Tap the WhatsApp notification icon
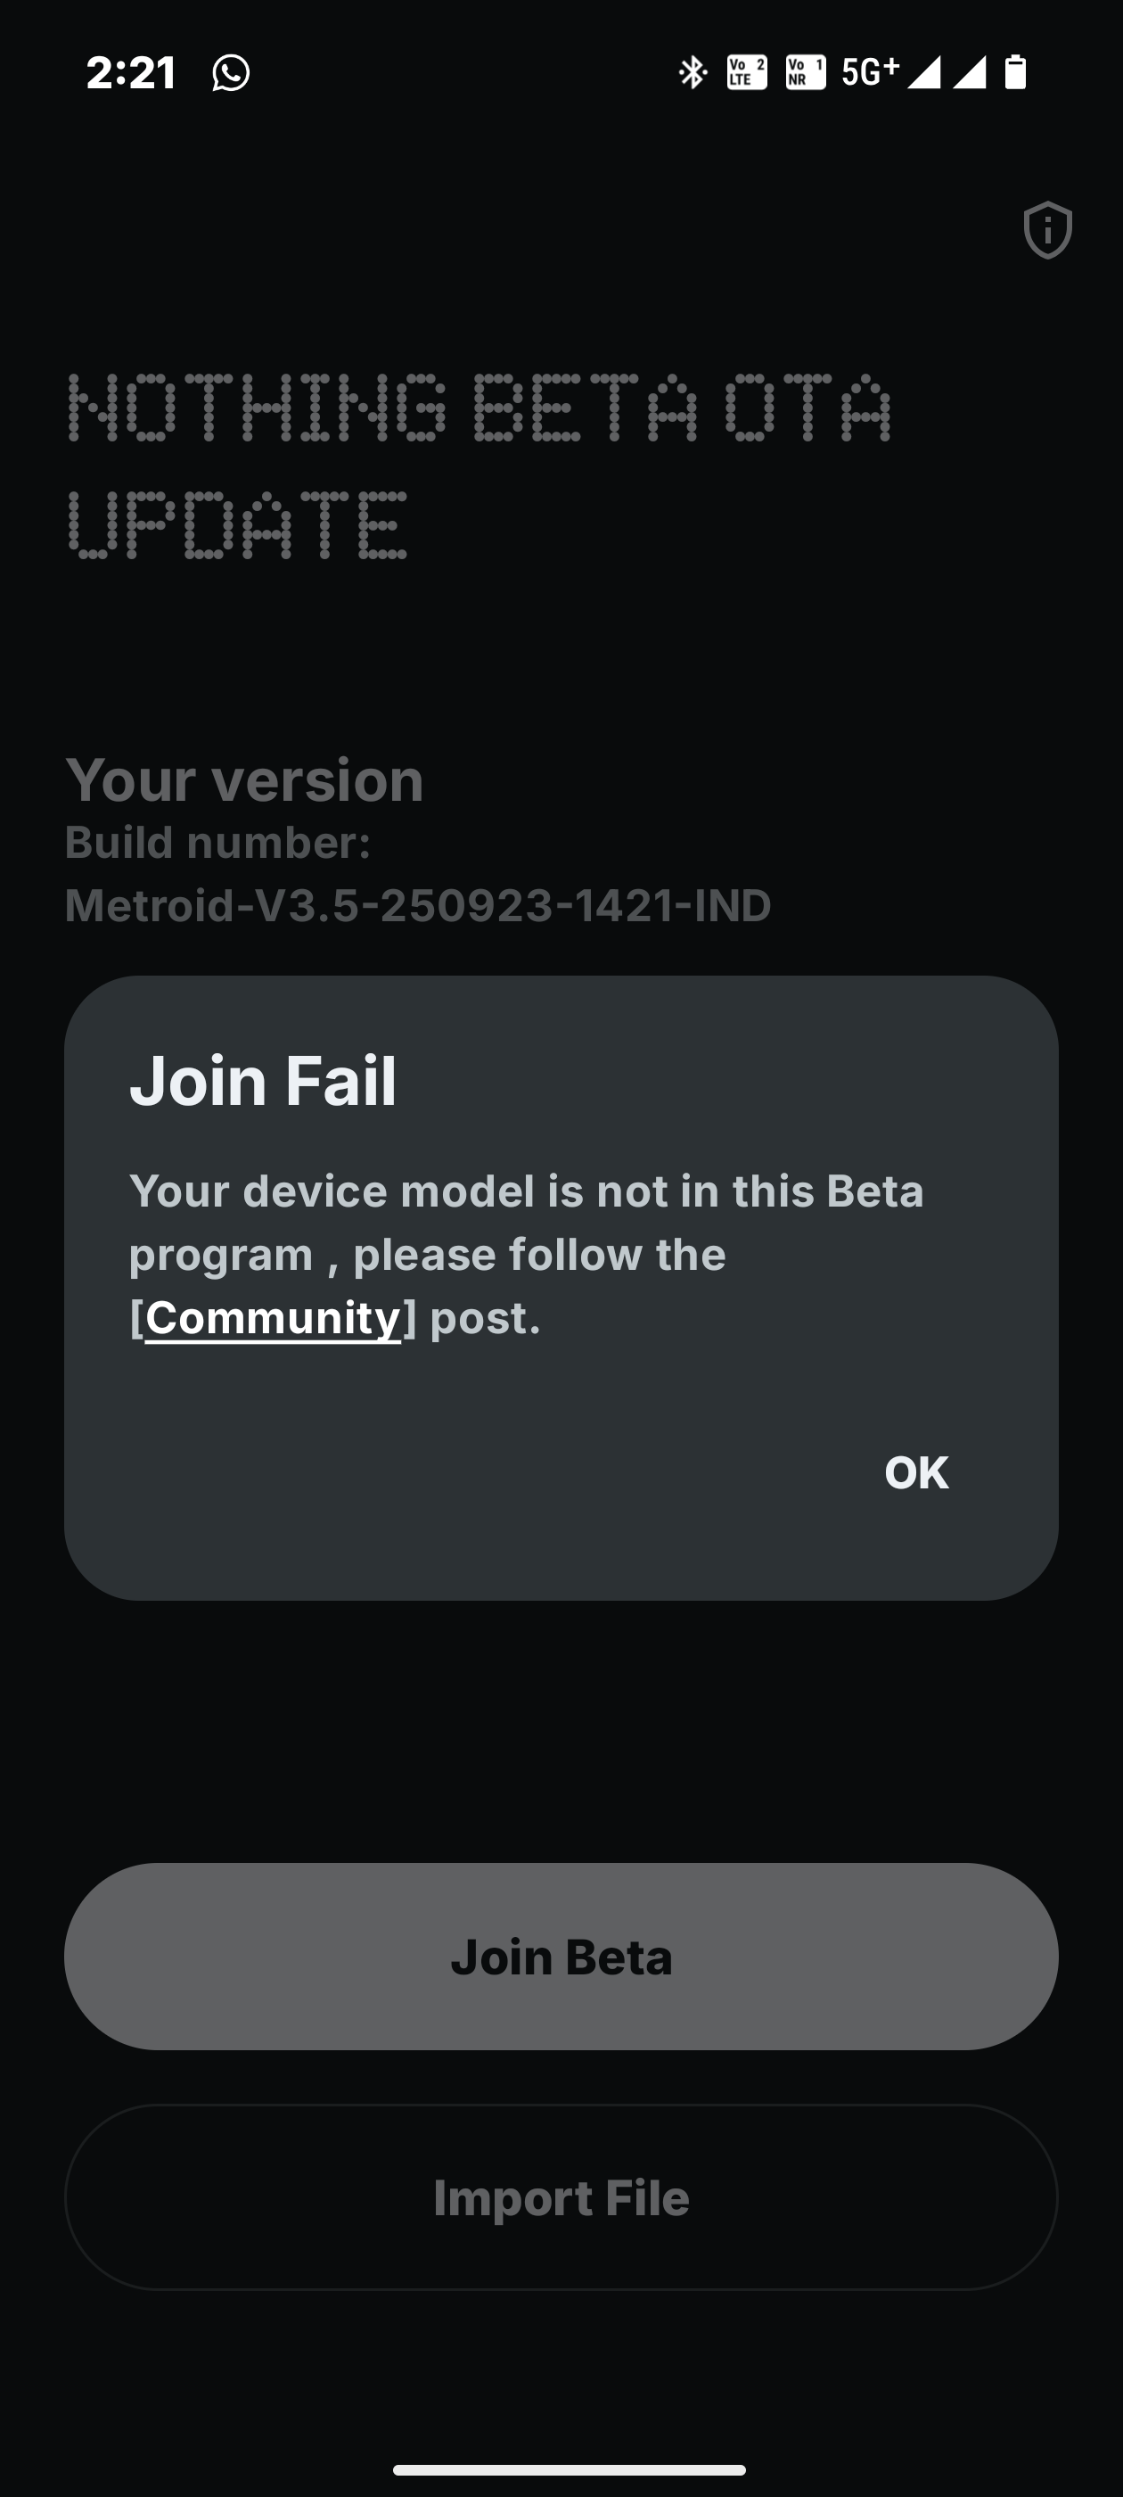 (x=231, y=73)
